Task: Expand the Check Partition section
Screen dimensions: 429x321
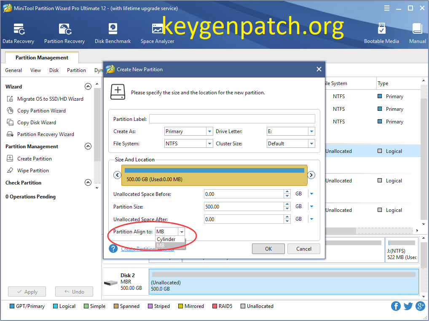Action: [88, 182]
